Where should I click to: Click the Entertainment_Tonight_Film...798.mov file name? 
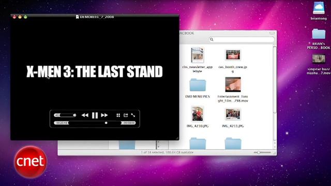(x=233, y=99)
